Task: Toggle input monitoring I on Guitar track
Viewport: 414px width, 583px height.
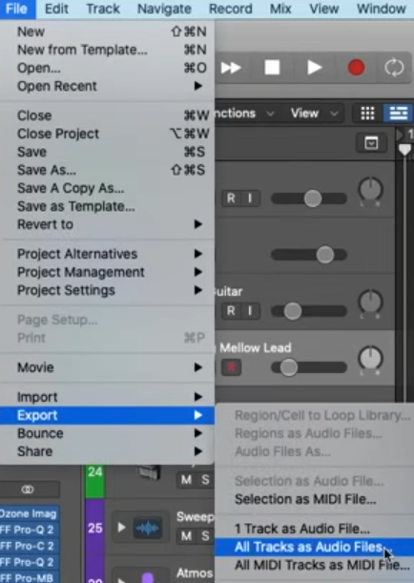Action: [250, 311]
